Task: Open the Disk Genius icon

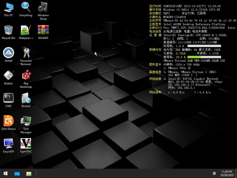Action: 9,123
